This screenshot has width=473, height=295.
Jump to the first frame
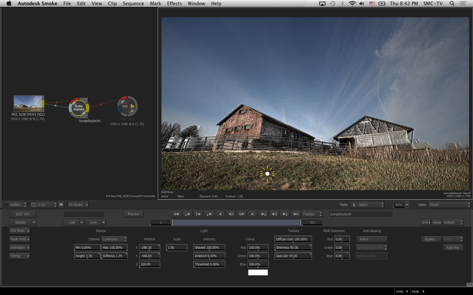(176, 214)
